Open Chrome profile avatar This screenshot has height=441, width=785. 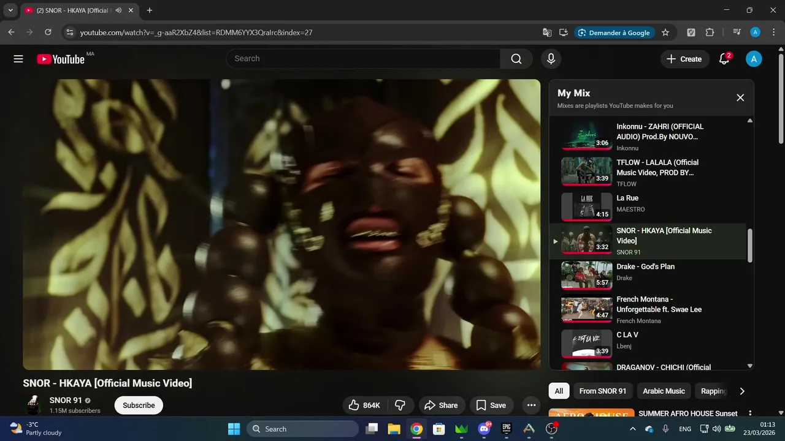coord(756,32)
